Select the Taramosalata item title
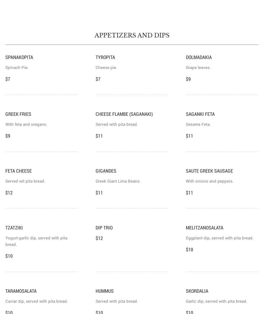The image size is (260, 314). 21,291
